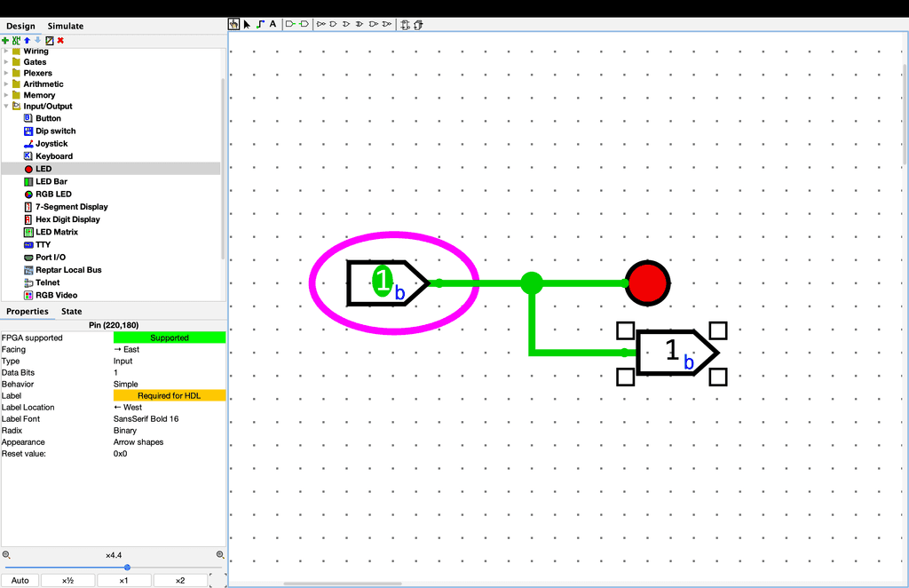Image resolution: width=909 pixels, height=588 pixels.
Task: Choose the Wiring tool in toolbar
Action: pyautogui.click(x=260, y=24)
